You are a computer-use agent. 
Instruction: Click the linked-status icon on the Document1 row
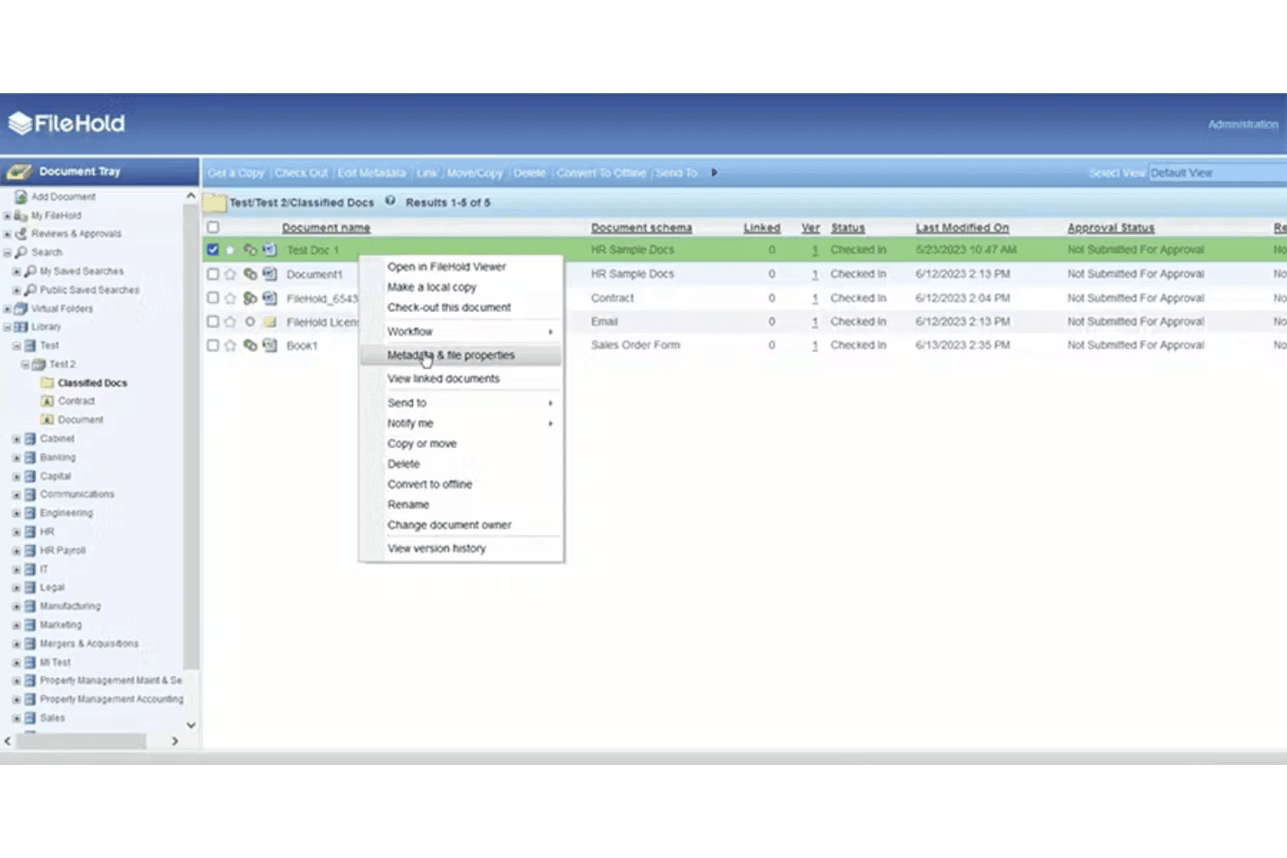(250, 274)
